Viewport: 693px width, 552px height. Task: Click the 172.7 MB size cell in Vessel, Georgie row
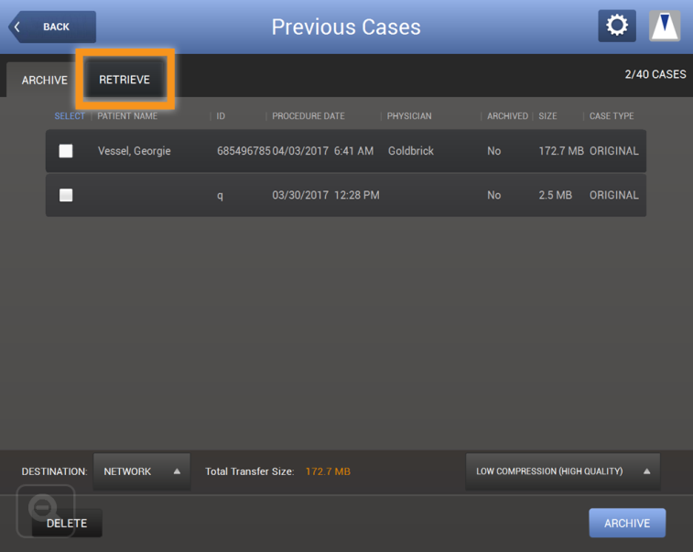561,151
